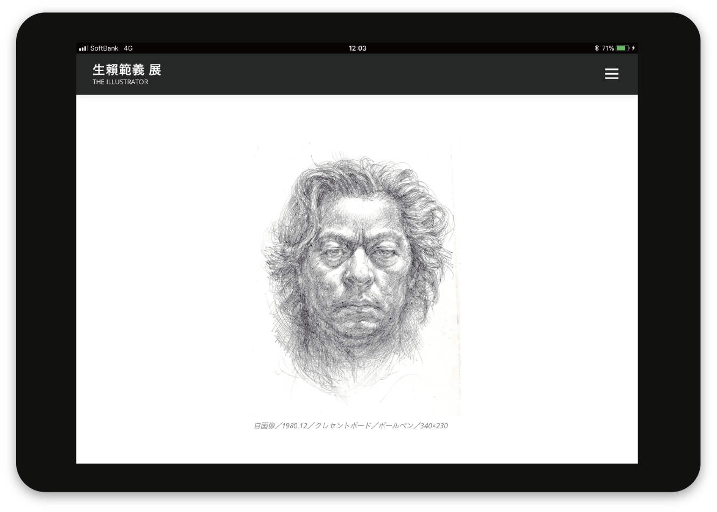717x512 pixels.
Task: Tap the SoftBank carrier label
Action: pyautogui.click(x=104, y=48)
